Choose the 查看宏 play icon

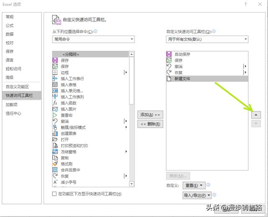(55, 115)
